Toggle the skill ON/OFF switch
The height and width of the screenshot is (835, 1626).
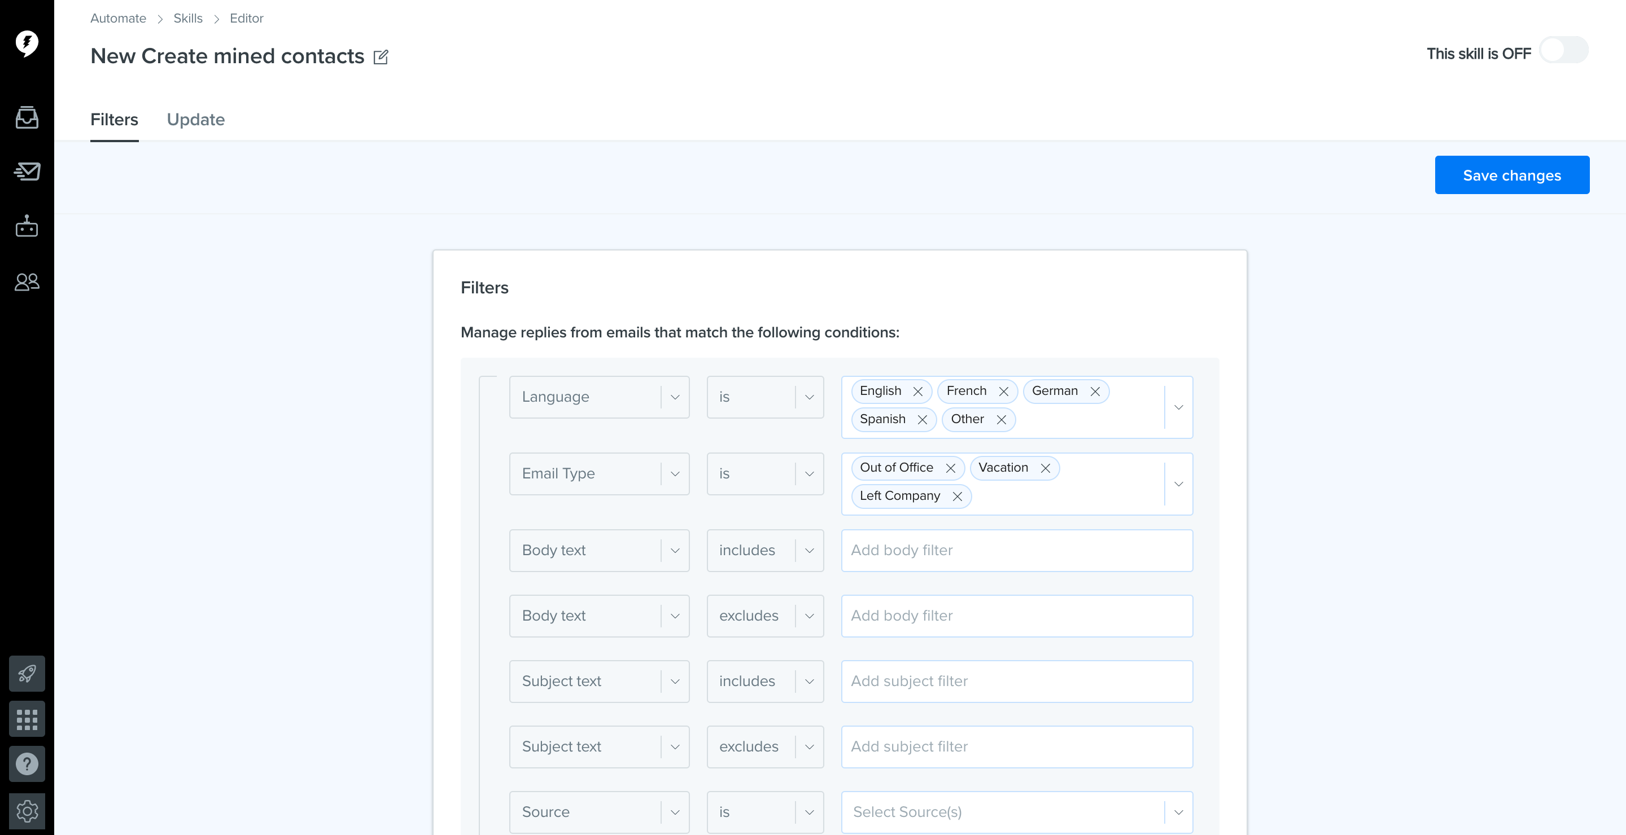click(x=1563, y=50)
